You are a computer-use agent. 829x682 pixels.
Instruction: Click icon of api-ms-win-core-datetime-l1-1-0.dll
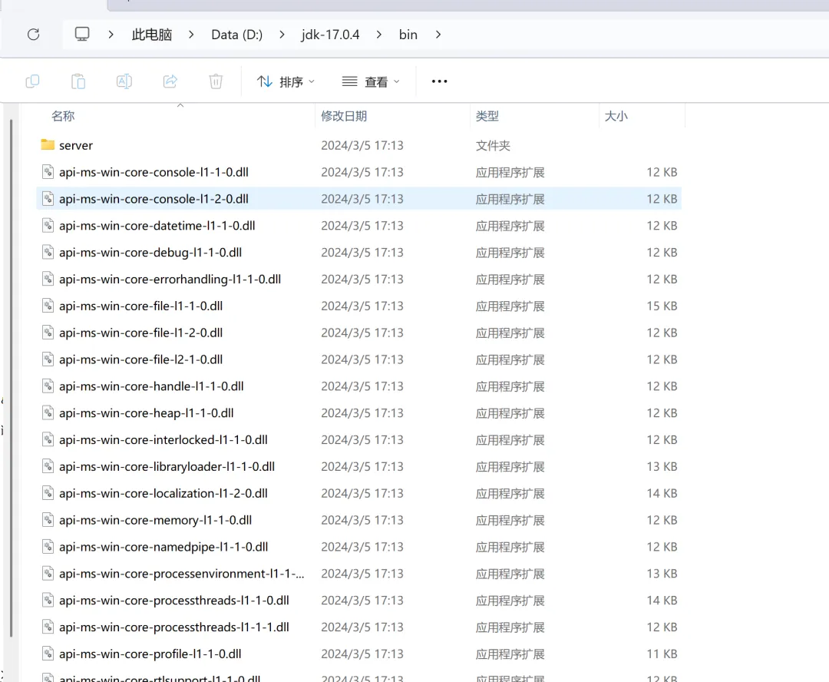(48, 225)
